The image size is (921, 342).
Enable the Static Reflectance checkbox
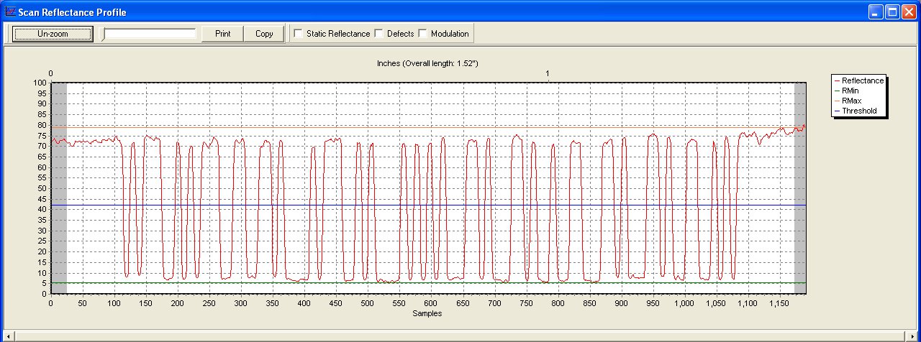[x=298, y=34]
